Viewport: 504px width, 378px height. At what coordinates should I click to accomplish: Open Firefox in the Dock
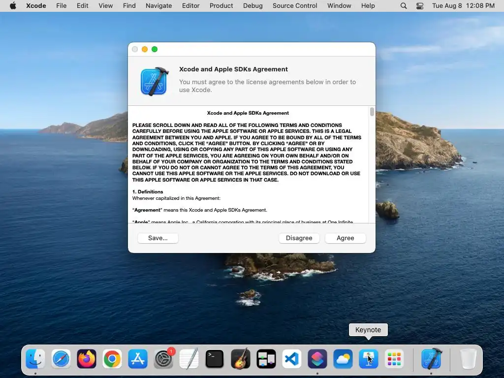87,359
